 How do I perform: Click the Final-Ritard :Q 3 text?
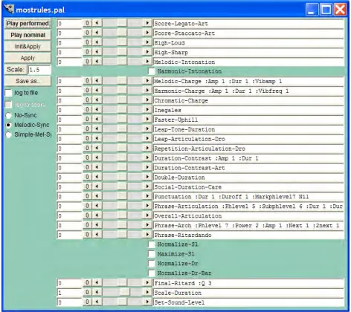183,283
